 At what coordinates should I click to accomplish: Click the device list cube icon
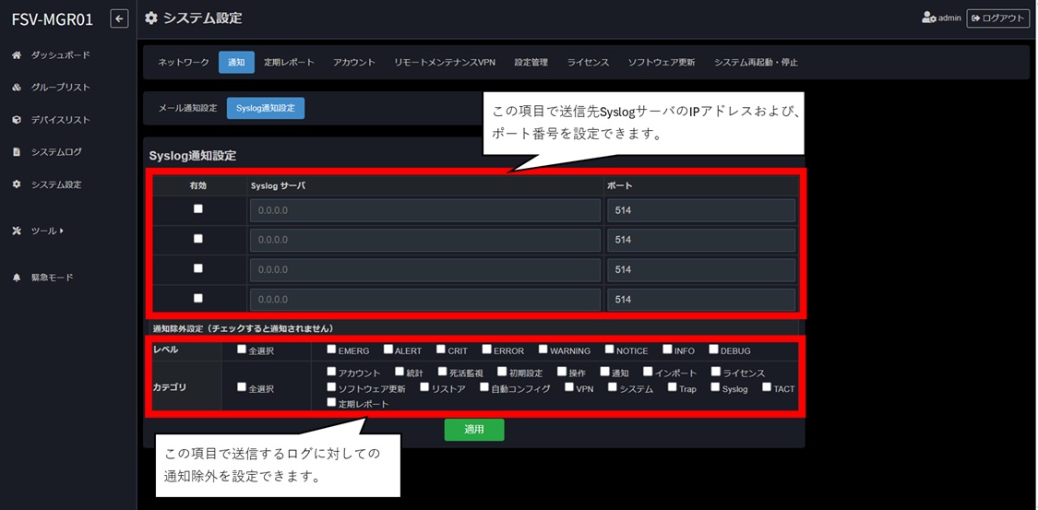(18, 120)
